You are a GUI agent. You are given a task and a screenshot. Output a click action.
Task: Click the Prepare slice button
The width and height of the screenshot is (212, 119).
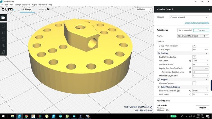(202, 108)
